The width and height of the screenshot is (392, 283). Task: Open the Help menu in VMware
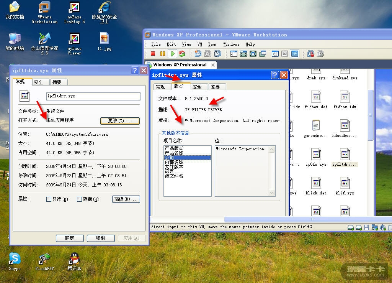coord(250,44)
